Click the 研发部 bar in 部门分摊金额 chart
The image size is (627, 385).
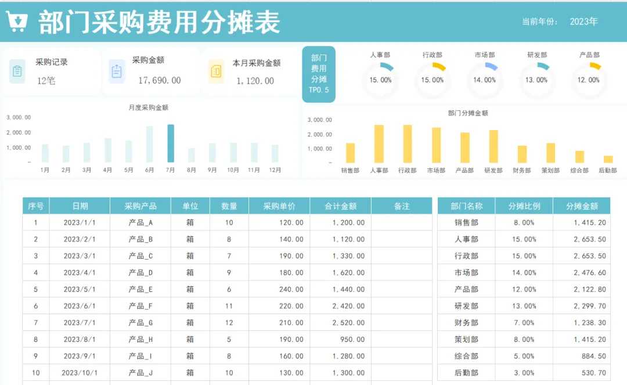tap(493, 146)
